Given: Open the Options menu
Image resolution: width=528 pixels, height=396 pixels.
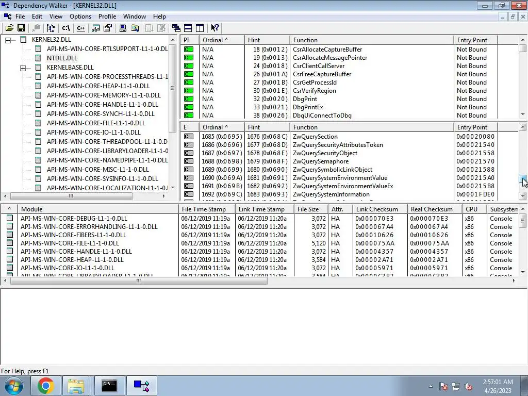Looking at the screenshot, I should 80,16.
